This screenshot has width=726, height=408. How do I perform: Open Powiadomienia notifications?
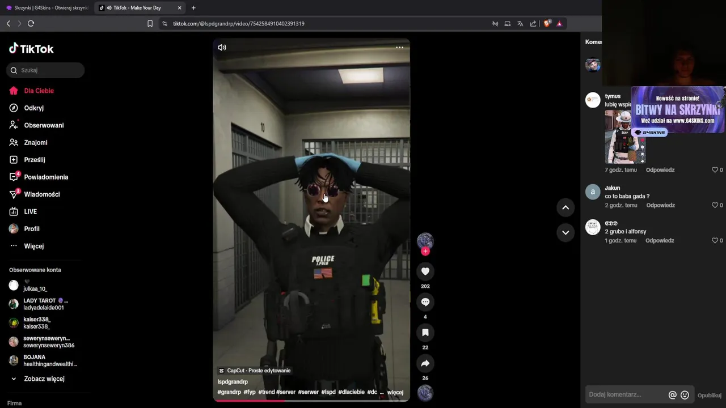pyautogui.click(x=45, y=177)
